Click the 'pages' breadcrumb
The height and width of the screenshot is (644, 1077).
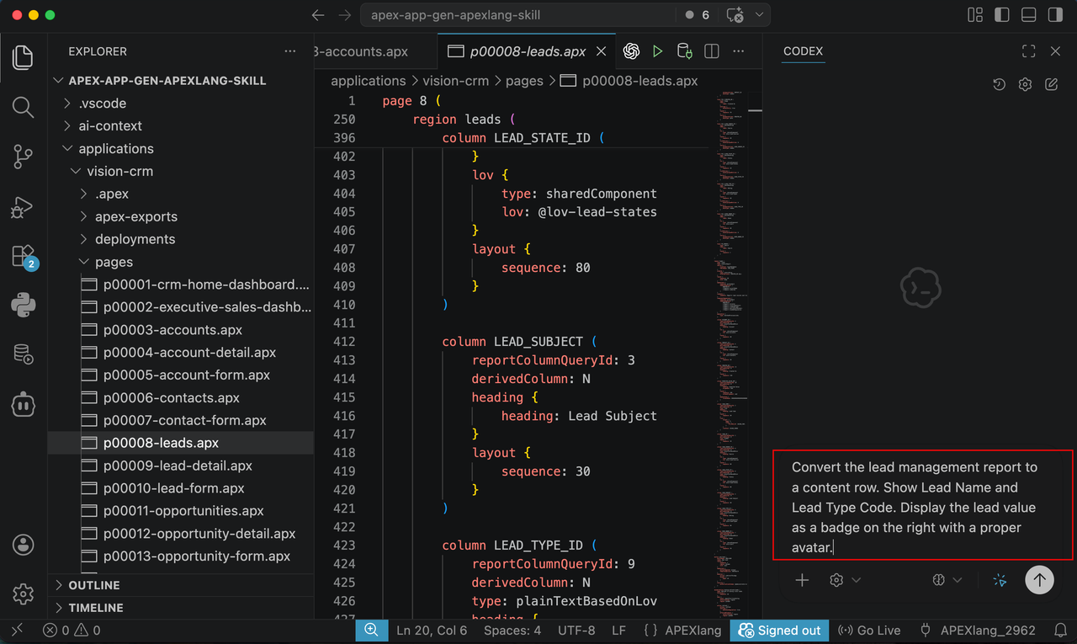(x=524, y=81)
